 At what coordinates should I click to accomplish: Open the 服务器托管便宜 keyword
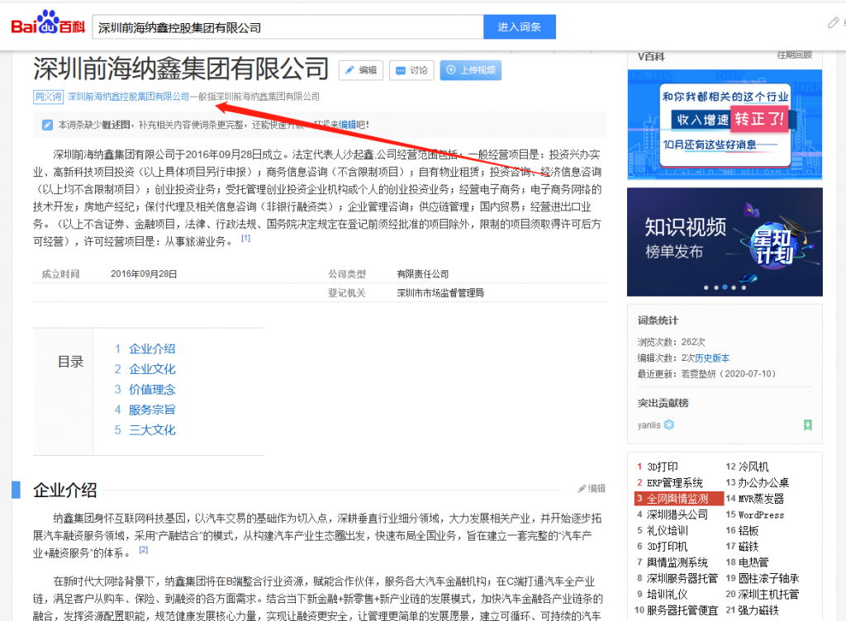click(x=682, y=611)
